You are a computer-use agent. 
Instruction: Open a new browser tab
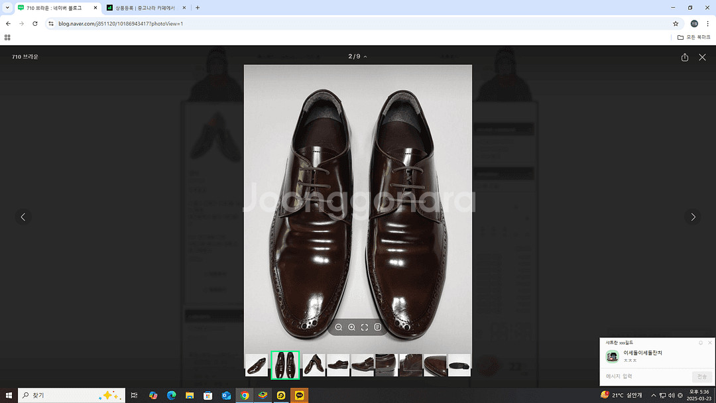(x=198, y=8)
